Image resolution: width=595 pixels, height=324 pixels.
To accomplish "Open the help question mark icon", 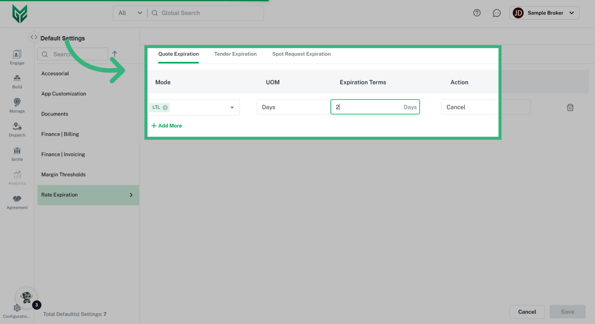I will tap(477, 13).
